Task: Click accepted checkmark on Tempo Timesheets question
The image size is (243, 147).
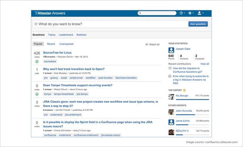Action: pyautogui.click(x=37, y=94)
